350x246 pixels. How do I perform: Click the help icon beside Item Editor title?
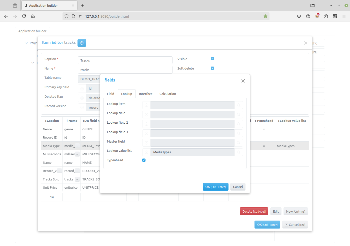(82, 43)
